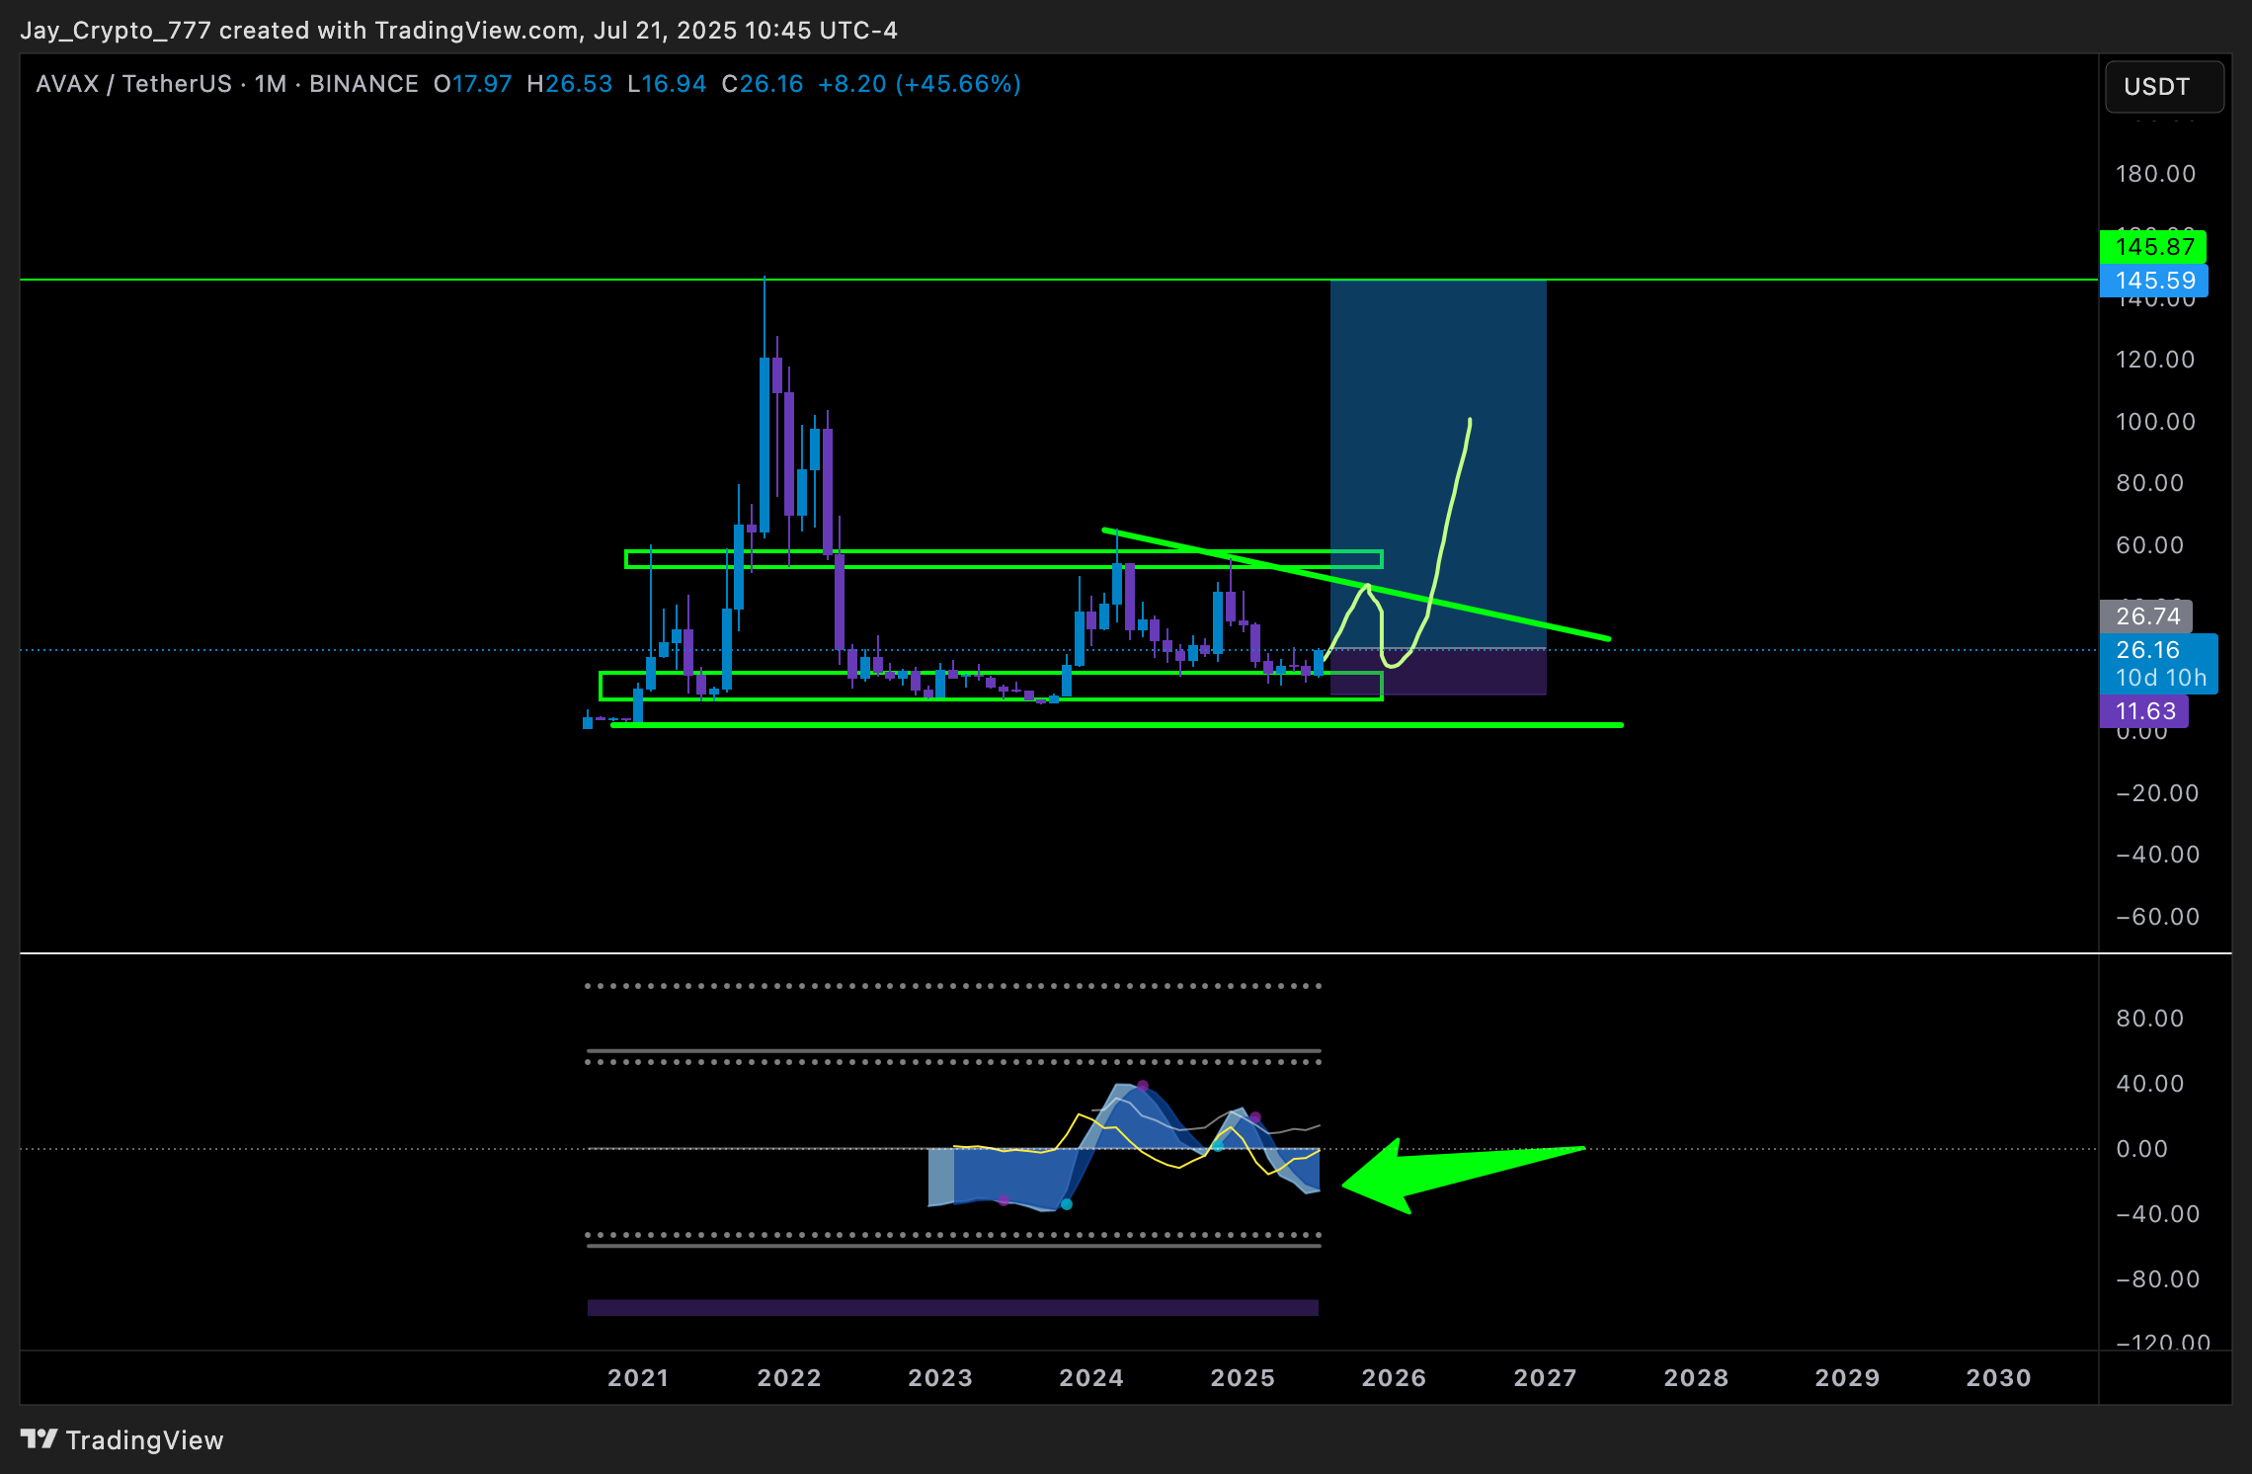Click the 2029 label on time axis
This screenshot has height=1474, width=2252.
point(1847,1377)
